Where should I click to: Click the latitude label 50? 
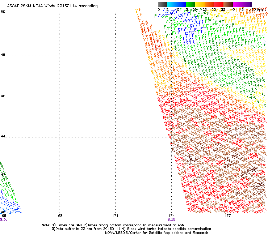(3, 12)
